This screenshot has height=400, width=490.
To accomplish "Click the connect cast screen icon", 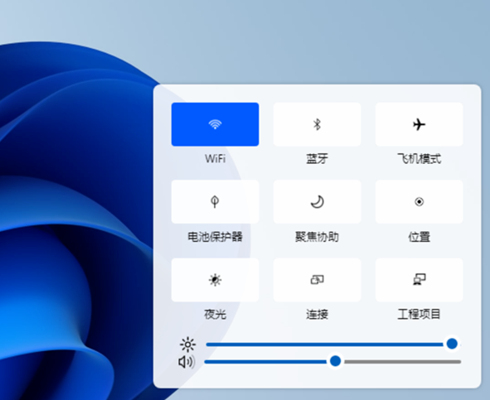I will pos(318,279).
